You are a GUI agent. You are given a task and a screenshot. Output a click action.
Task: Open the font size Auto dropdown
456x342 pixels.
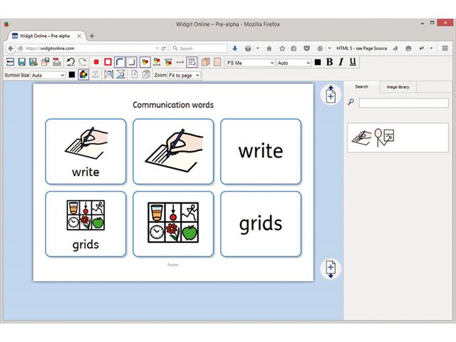293,63
